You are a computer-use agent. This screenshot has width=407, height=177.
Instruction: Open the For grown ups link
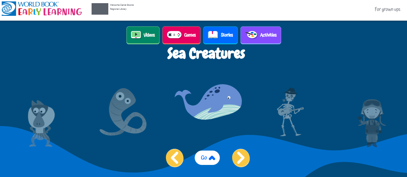[387, 9]
